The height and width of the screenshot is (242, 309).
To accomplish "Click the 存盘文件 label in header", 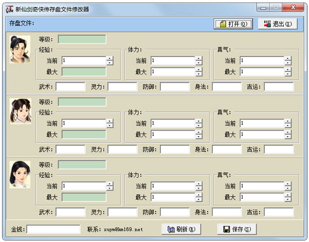I will tap(22, 23).
